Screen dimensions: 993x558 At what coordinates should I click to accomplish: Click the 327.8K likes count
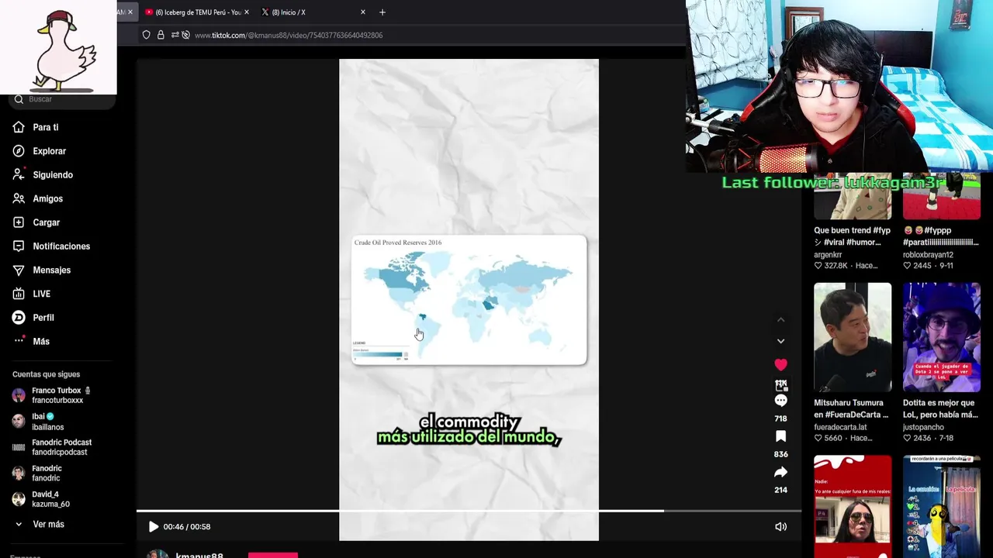pyautogui.click(x=834, y=266)
